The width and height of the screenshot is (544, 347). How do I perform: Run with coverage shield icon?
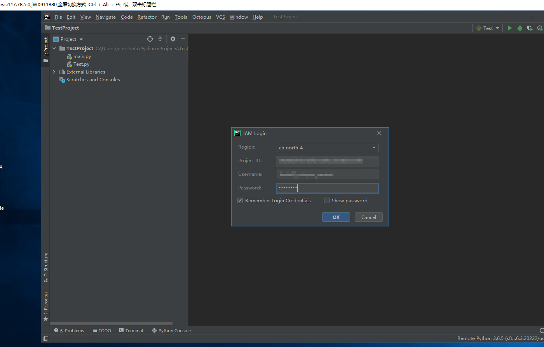click(x=530, y=28)
